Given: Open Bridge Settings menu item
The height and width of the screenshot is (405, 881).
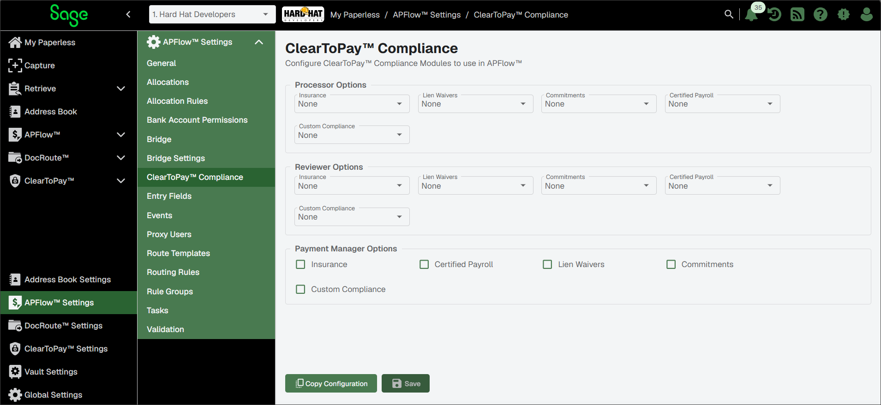Looking at the screenshot, I should (x=206, y=158).
